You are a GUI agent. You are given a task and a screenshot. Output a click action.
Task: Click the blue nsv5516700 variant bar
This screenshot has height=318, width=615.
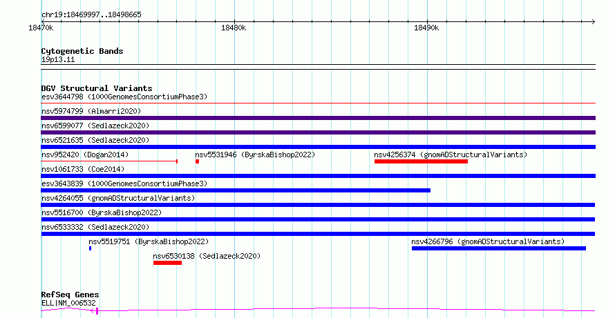318,219
